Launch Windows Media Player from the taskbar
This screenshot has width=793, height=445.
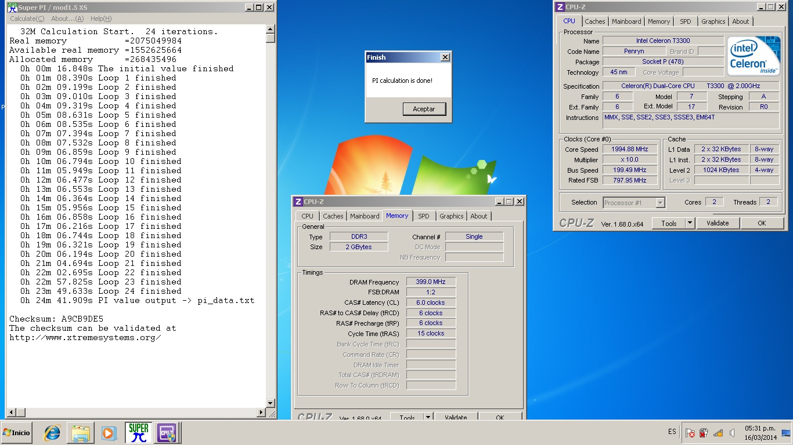point(108,433)
